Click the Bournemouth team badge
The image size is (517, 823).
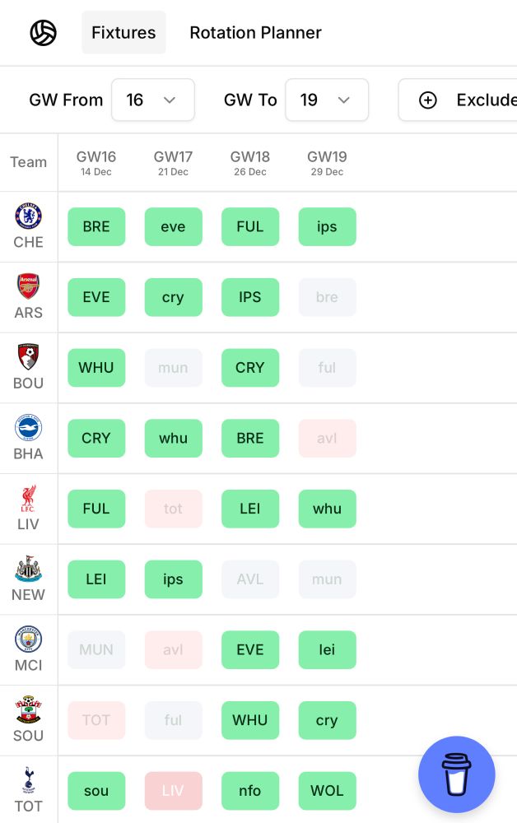[28, 357]
